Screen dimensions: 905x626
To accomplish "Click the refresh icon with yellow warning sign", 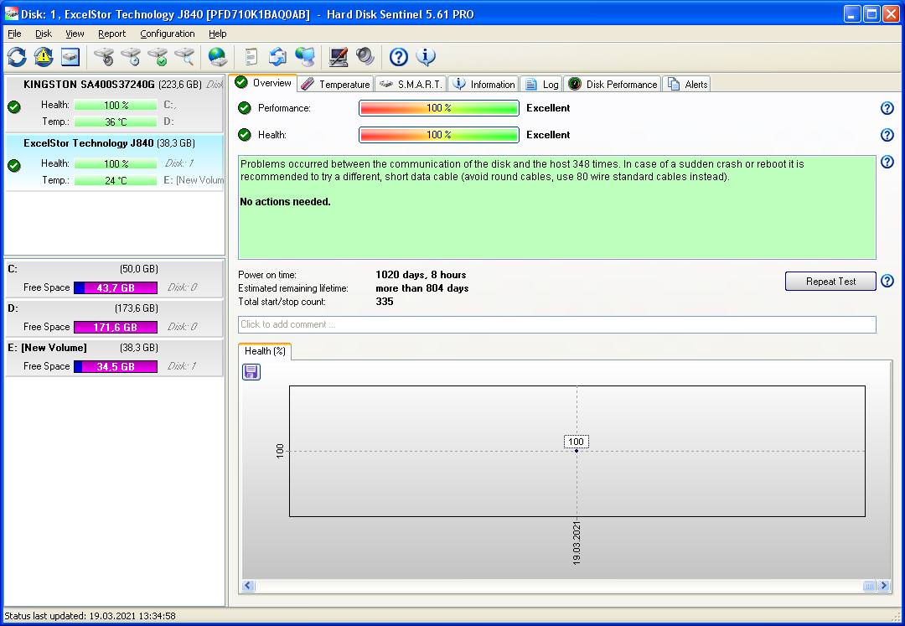I will [44, 56].
